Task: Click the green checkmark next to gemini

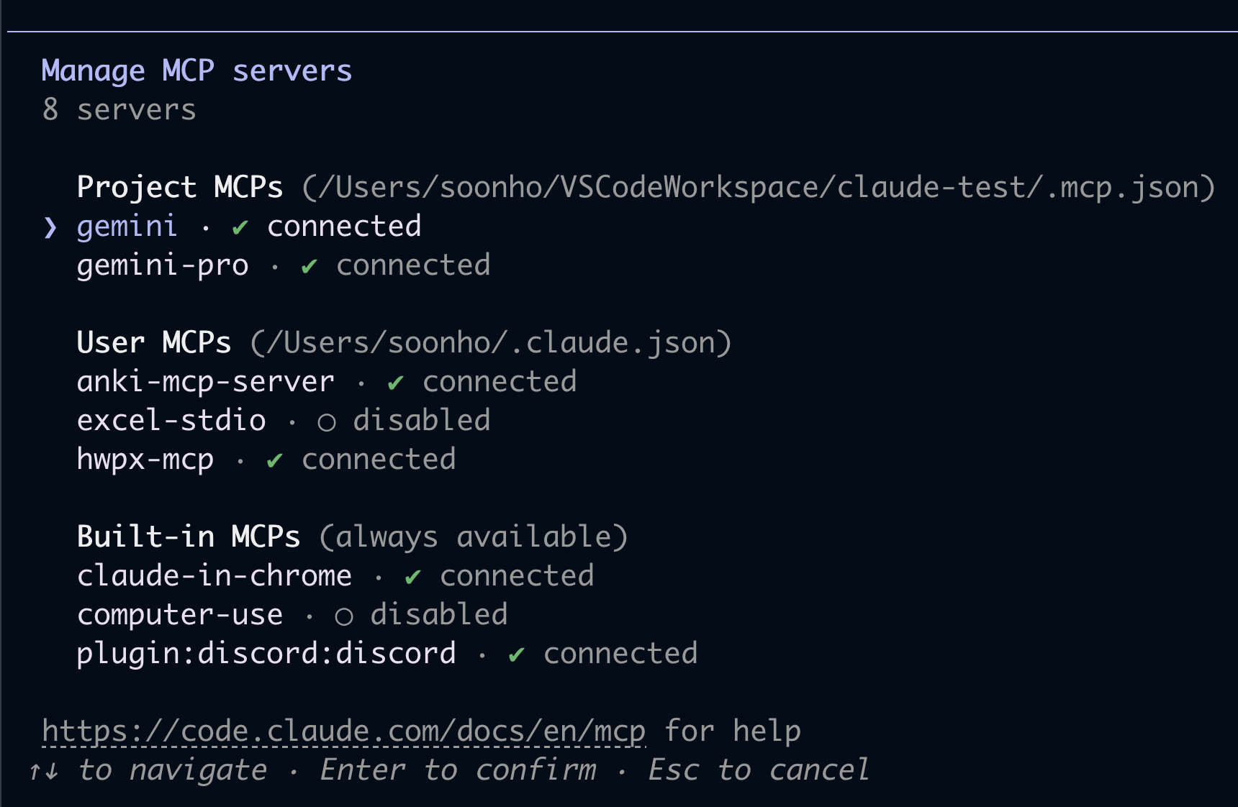Action: (240, 228)
